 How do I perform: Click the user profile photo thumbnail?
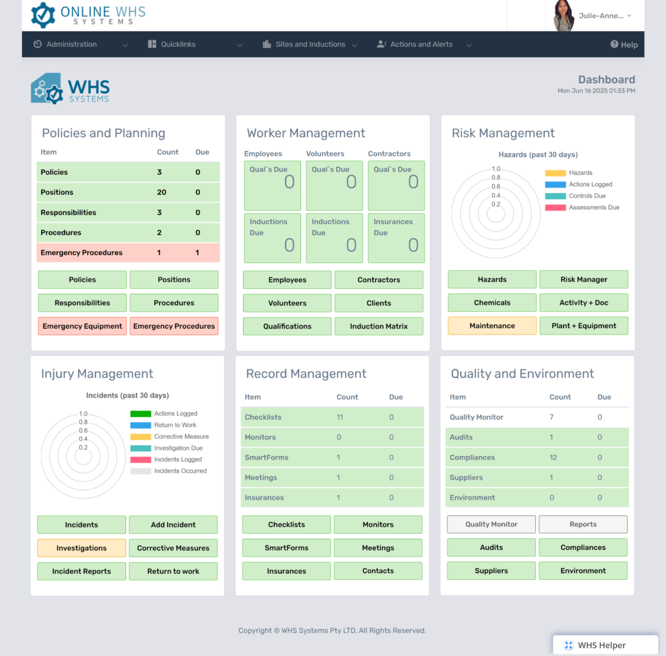[563, 16]
